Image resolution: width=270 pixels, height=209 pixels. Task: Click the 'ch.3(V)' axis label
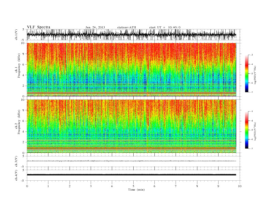coord(16,162)
